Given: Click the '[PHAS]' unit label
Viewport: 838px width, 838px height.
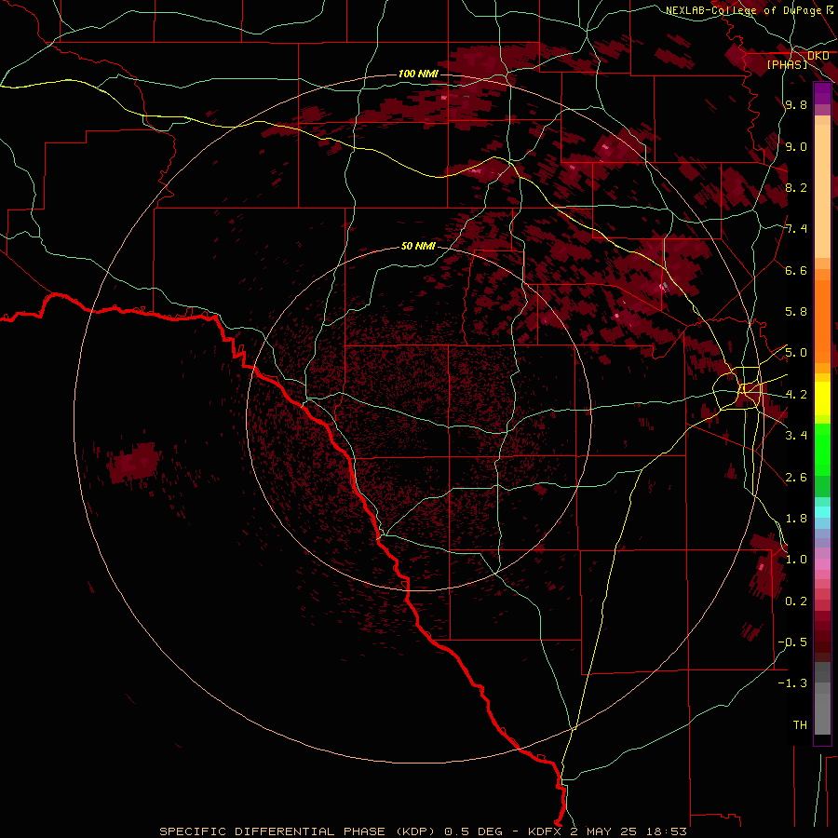Looking at the screenshot, I should 787,64.
